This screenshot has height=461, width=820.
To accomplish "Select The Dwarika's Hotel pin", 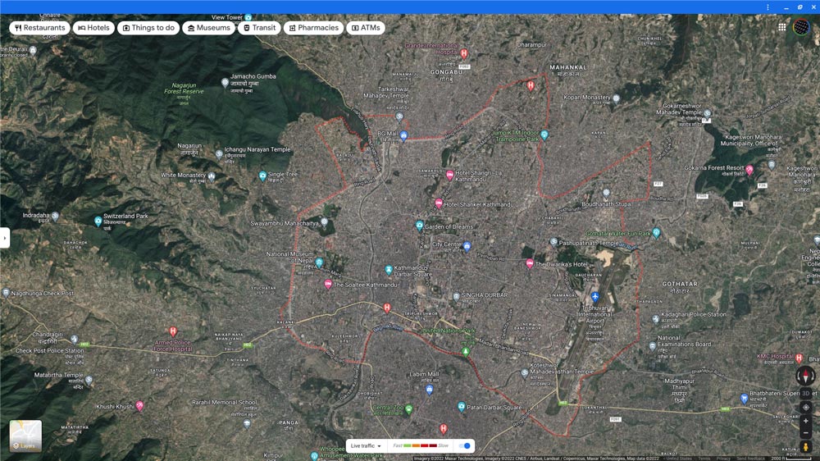I will [x=530, y=264].
